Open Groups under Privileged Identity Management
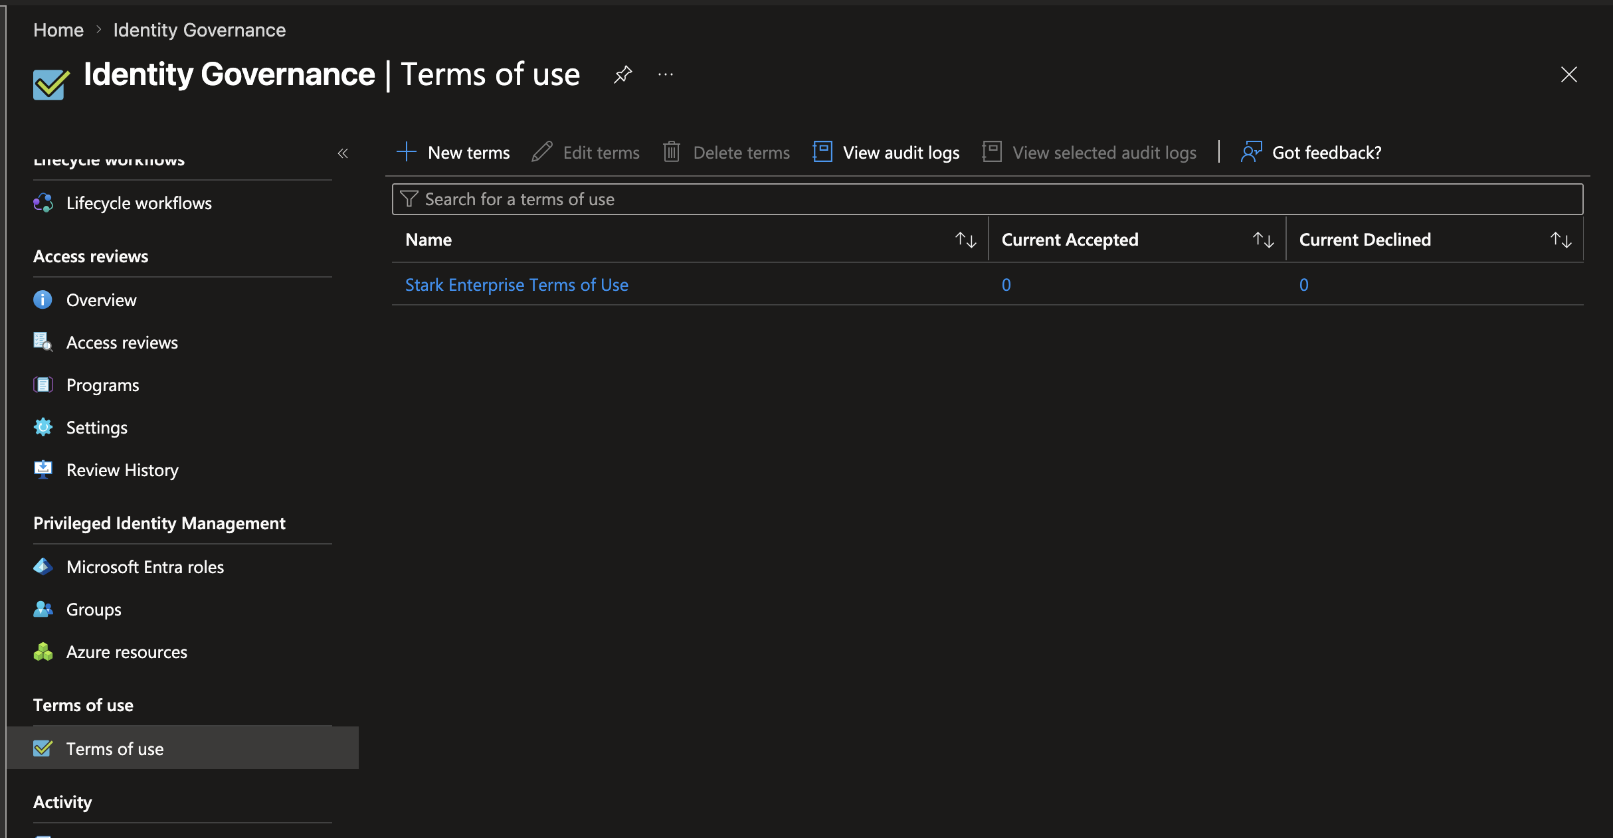The width and height of the screenshot is (1613, 838). (x=94, y=610)
